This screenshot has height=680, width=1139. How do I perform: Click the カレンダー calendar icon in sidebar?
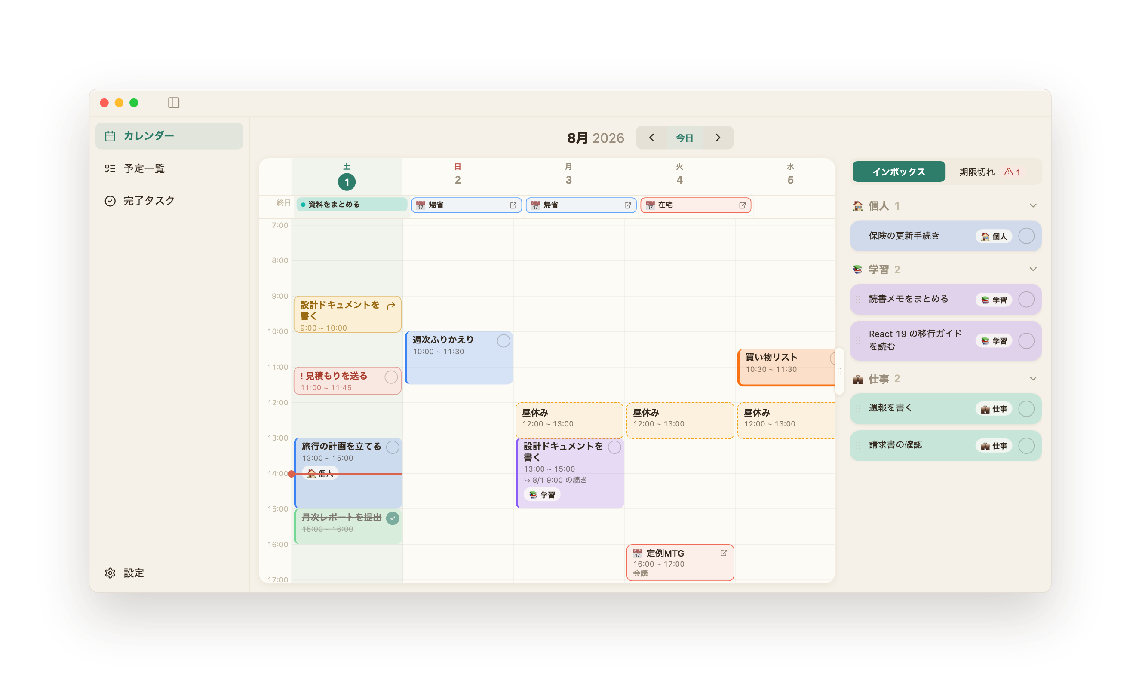110,136
